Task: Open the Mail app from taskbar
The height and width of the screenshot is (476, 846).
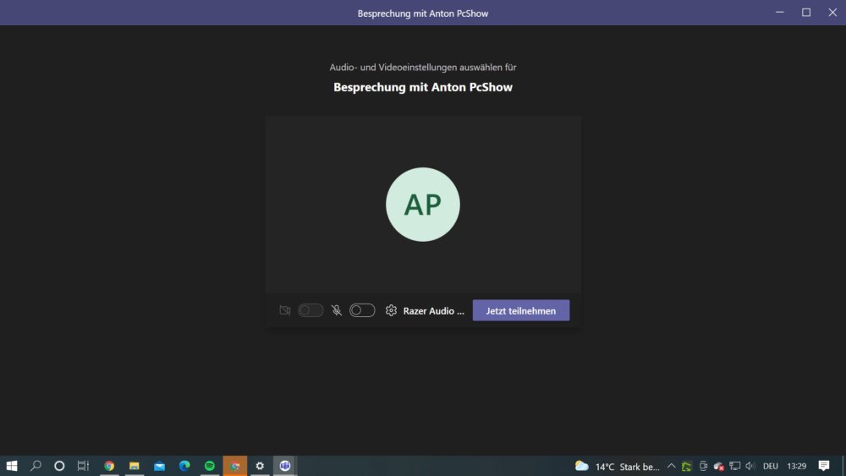Action: pyautogui.click(x=159, y=466)
